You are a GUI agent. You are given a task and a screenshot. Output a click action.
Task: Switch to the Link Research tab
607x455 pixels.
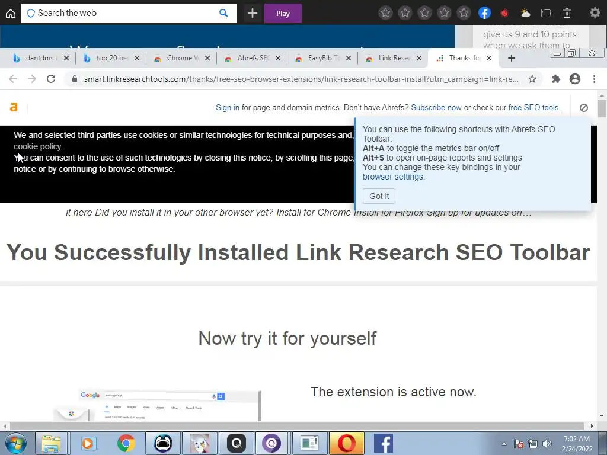392,58
